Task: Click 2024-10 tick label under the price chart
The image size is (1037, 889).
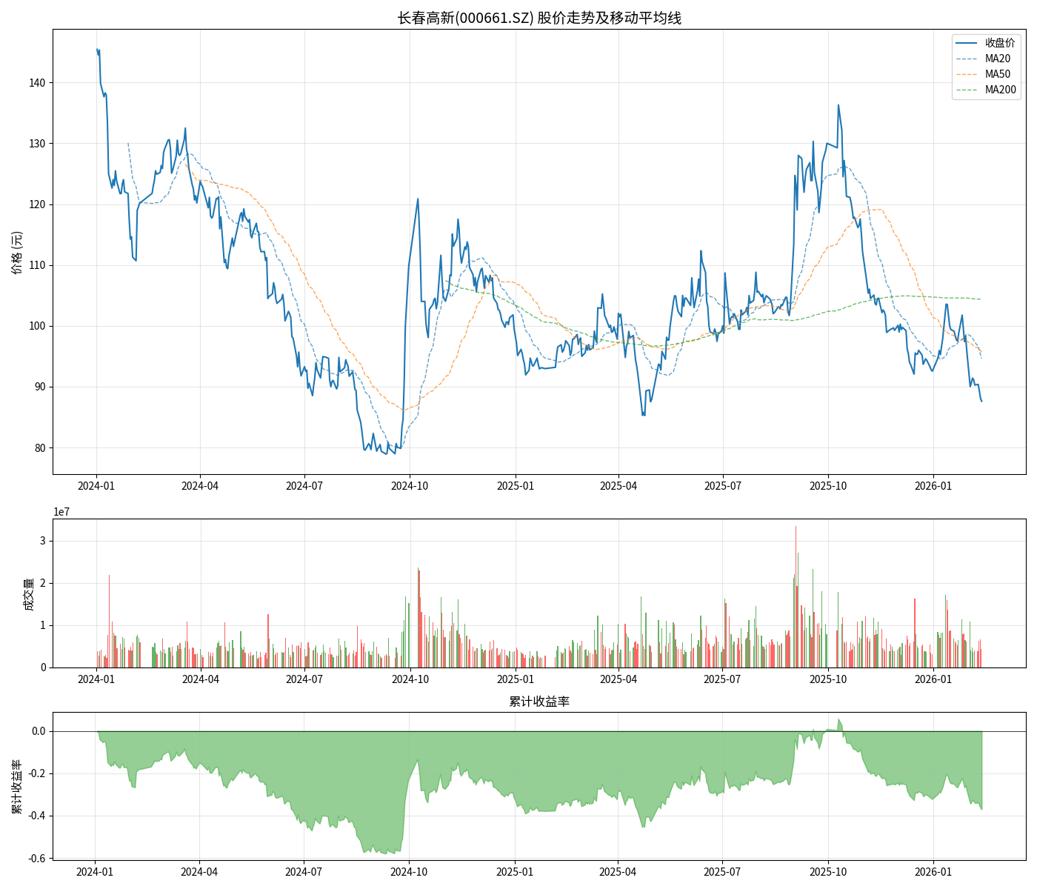Action: [x=410, y=486]
